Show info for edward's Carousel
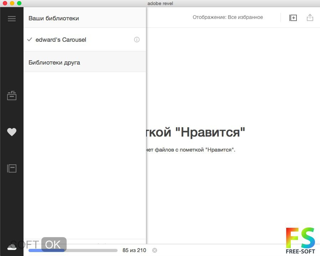 point(137,40)
